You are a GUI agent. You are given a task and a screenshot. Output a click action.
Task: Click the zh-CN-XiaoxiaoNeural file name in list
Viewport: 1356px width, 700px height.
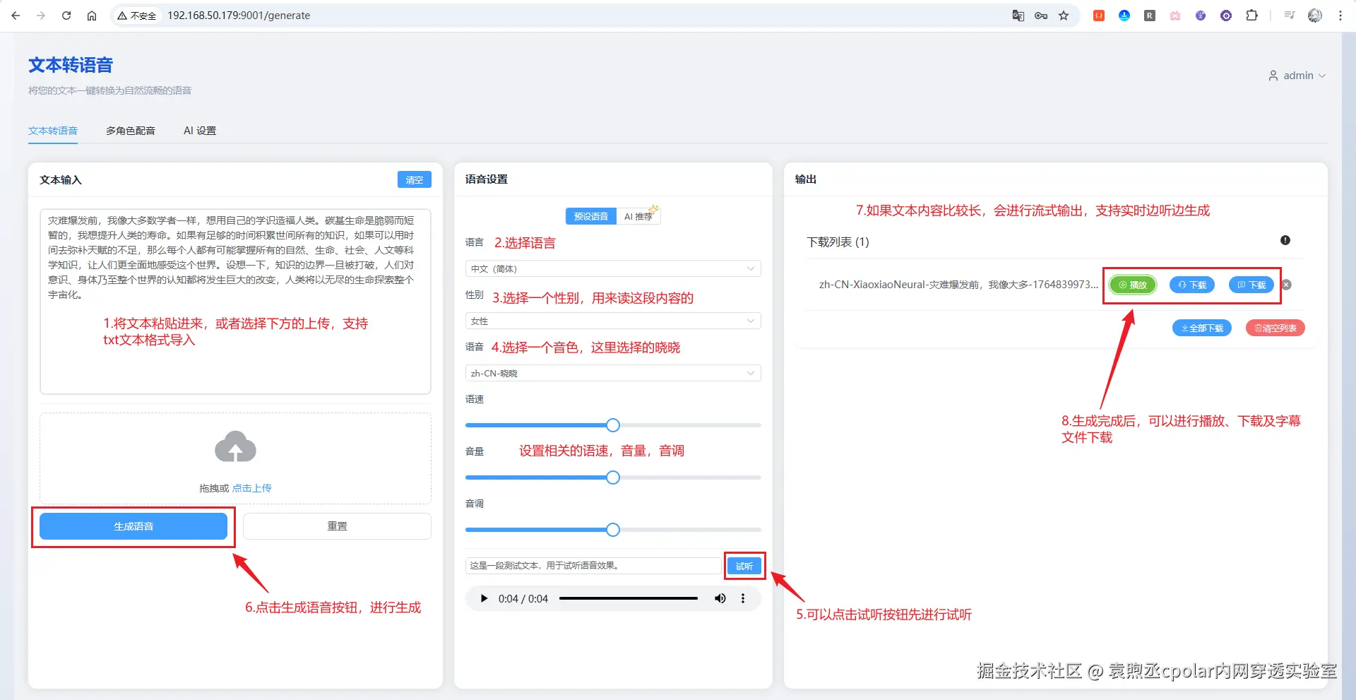(x=958, y=285)
